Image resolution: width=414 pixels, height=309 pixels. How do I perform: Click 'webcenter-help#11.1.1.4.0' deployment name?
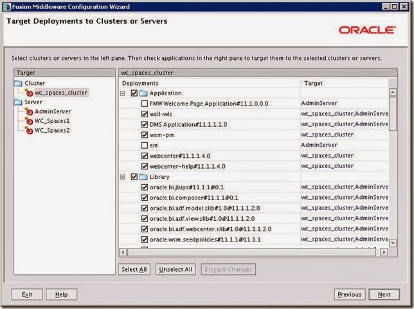188,167
